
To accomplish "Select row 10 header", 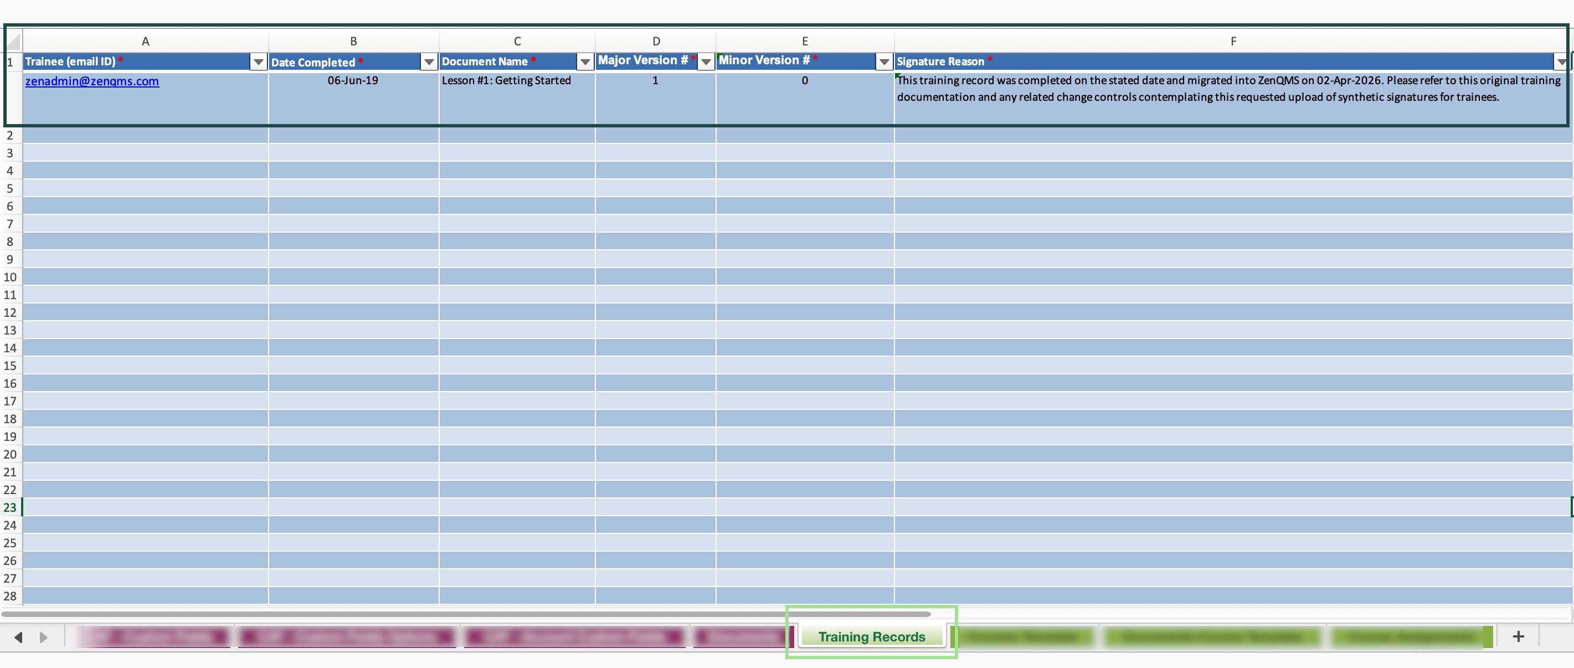I will (x=11, y=277).
